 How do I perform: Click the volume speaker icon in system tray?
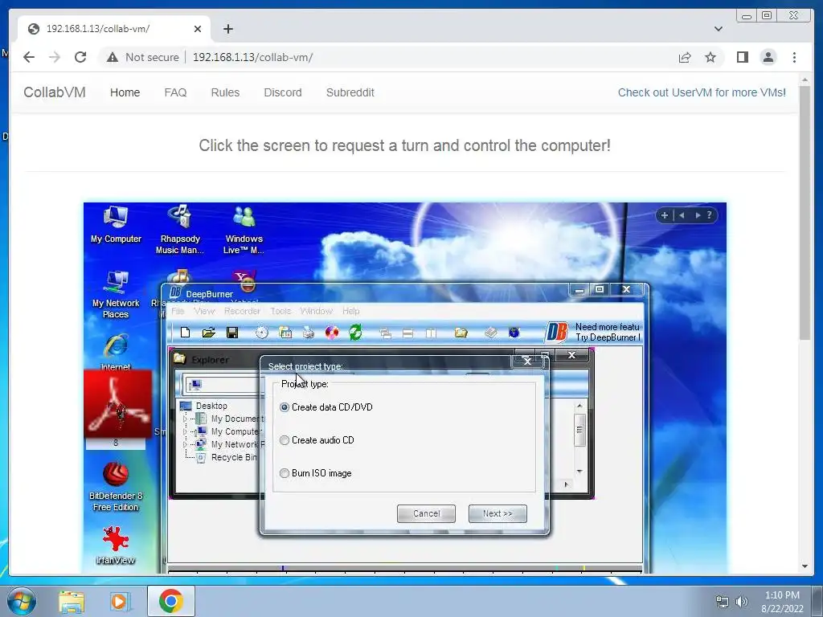742,602
